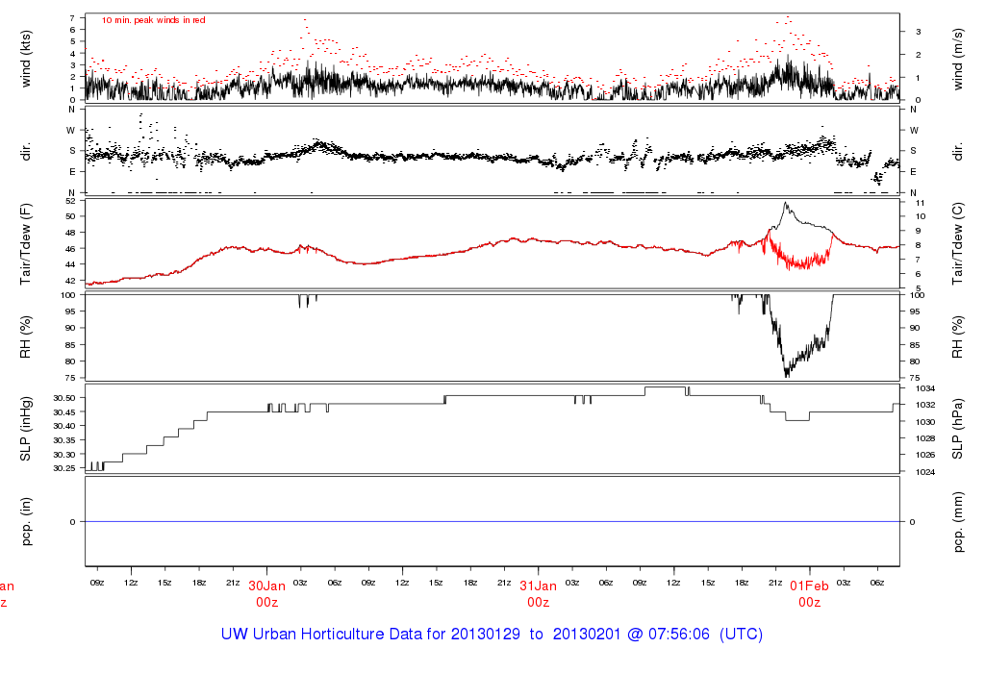Click the '31Jan 00z' date marker

click(x=539, y=594)
